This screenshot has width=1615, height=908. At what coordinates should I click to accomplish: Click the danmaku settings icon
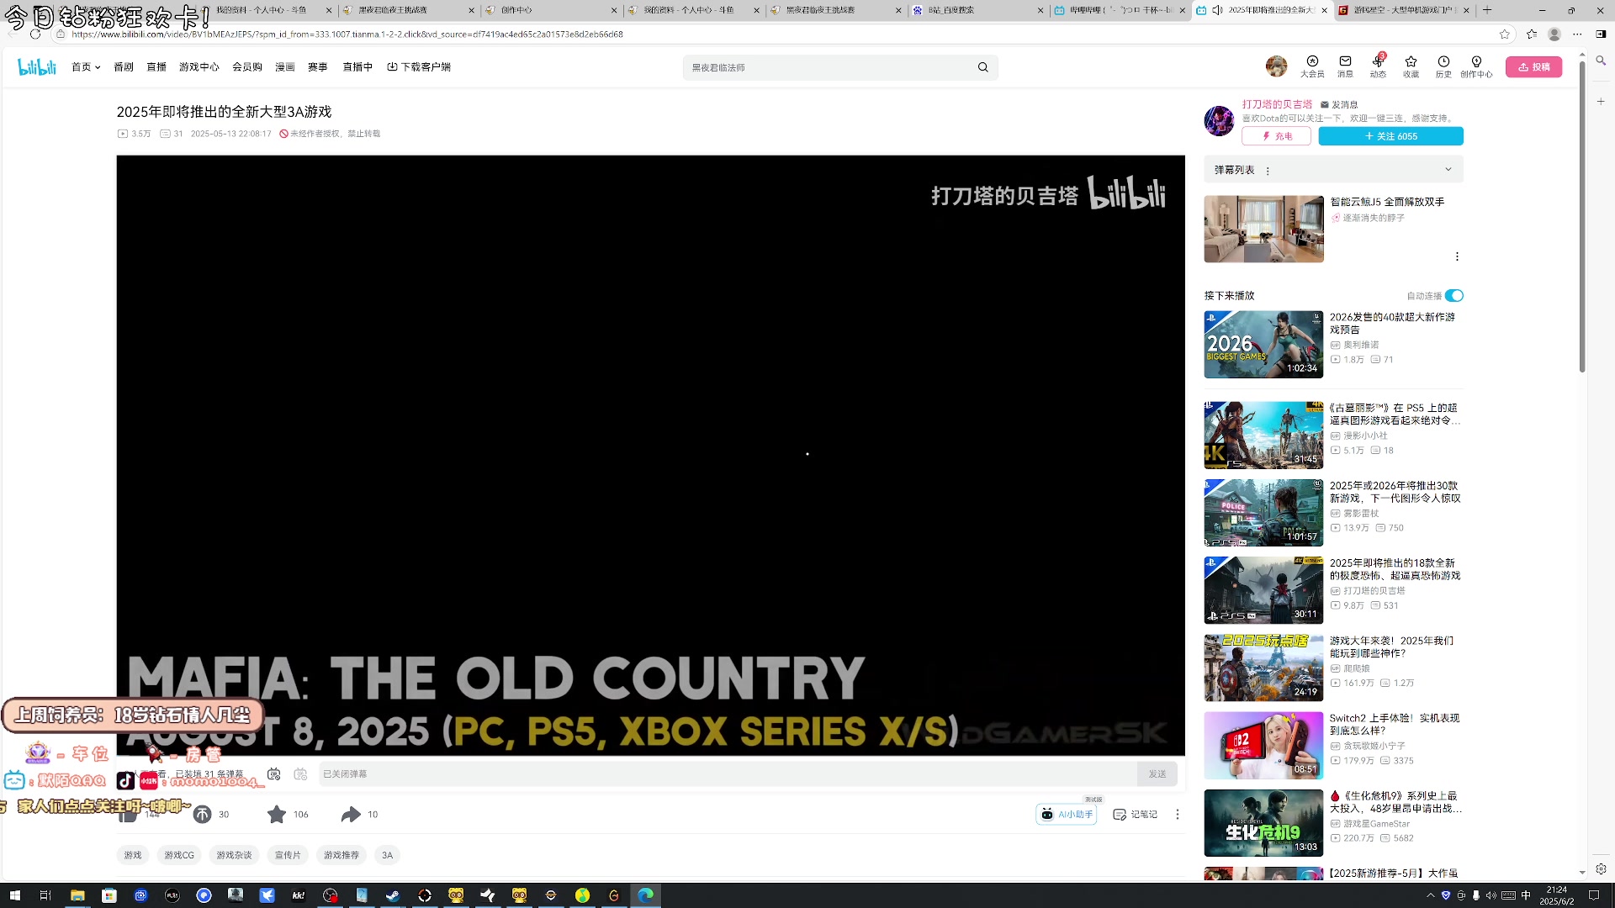(x=300, y=773)
